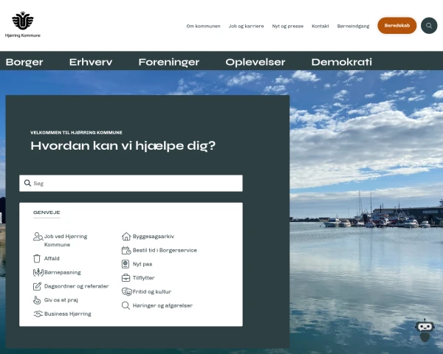Image resolution: width=443 pixels, height=354 pixels.
Task: Open the Foreninger main menu
Action: (x=169, y=62)
